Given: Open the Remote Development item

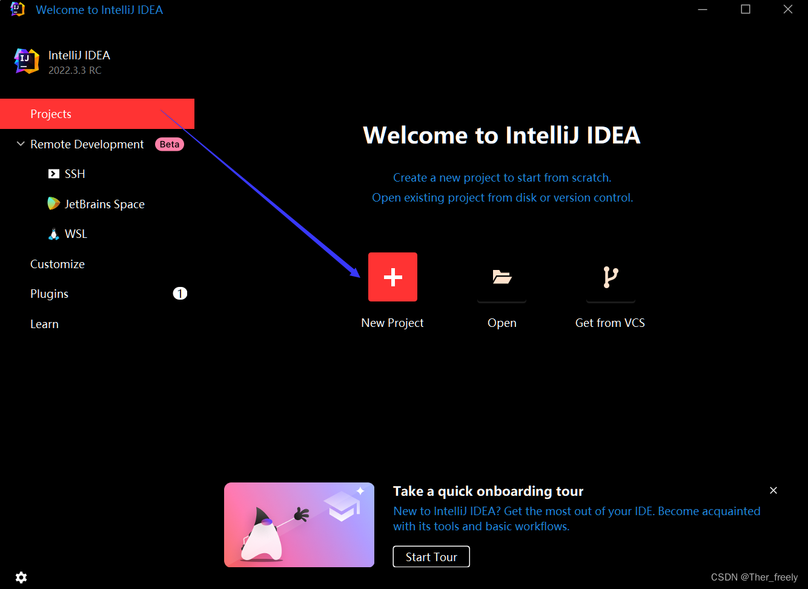Looking at the screenshot, I should (x=87, y=144).
